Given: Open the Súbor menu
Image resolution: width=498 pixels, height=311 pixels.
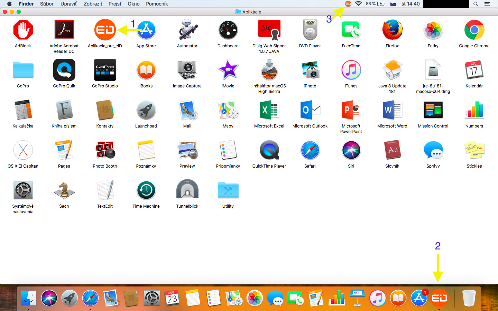Looking at the screenshot, I should [47, 4].
